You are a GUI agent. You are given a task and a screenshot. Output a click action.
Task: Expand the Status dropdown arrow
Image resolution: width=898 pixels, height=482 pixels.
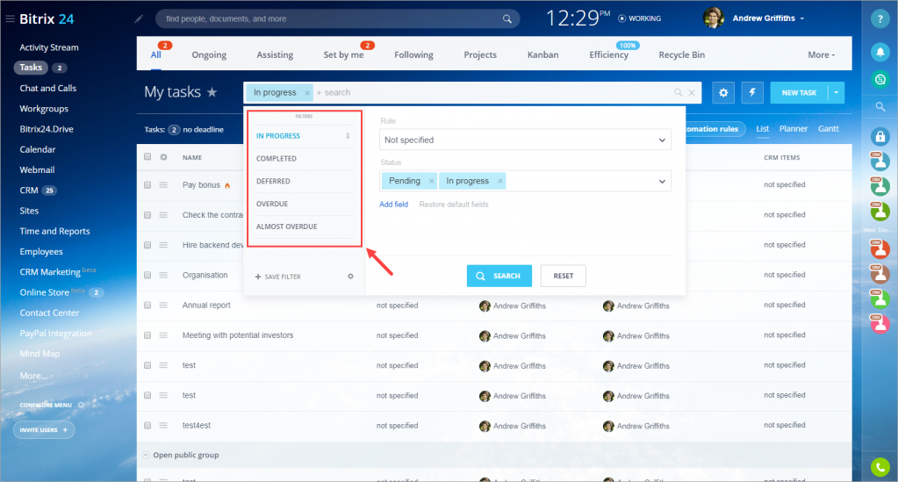pos(662,182)
